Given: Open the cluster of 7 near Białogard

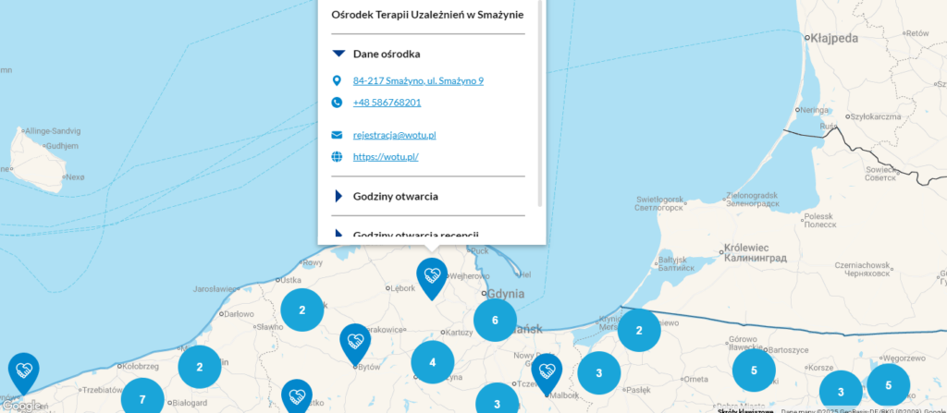Looking at the screenshot, I should click(x=142, y=398).
